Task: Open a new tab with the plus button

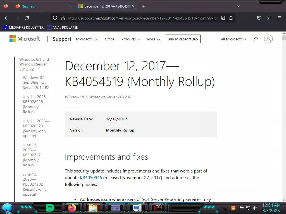Action: click(144, 6)
